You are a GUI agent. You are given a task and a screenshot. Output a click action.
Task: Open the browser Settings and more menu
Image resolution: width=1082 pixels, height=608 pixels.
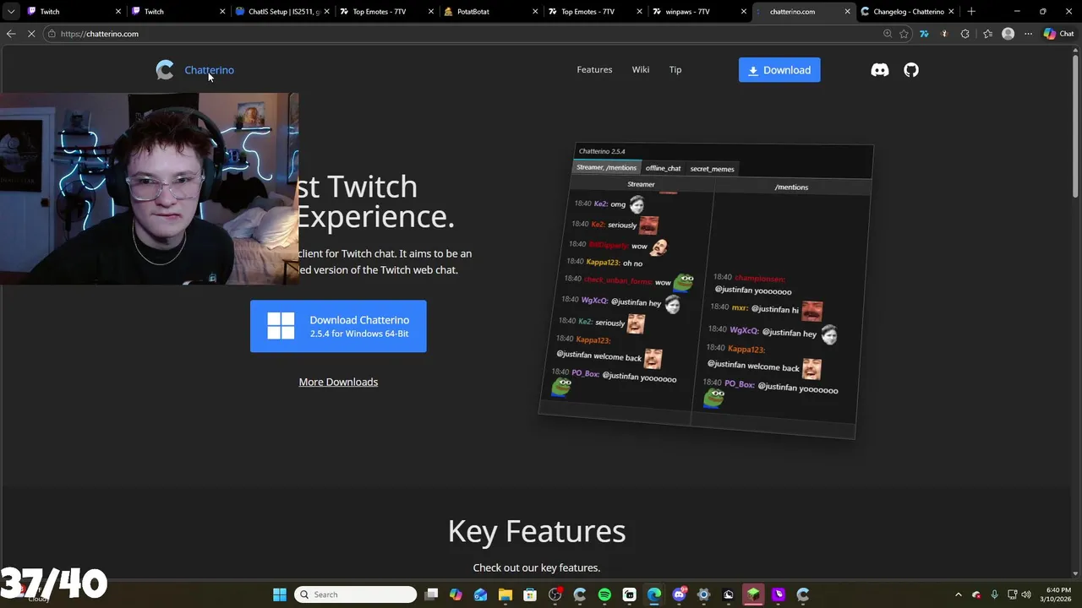coord(1029,34)
